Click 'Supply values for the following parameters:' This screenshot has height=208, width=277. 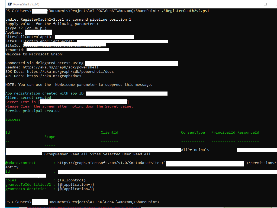pyautogui.click(x=52, y=24)
